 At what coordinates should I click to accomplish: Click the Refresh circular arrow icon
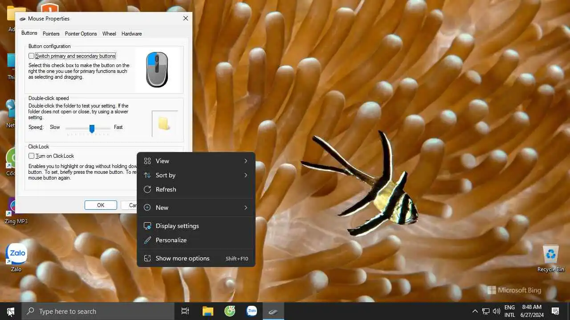click(x=147, y=189)
